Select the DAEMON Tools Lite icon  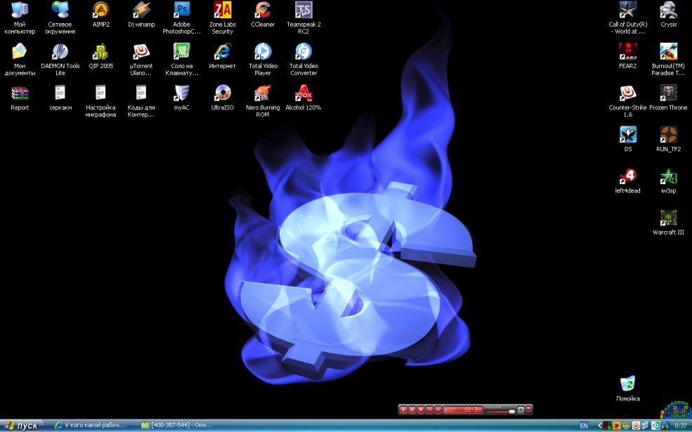click(60, 53)
